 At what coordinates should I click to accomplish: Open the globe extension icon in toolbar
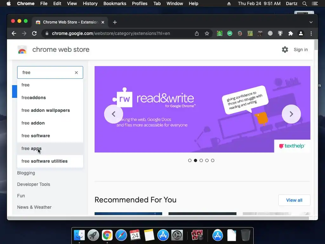270,33
